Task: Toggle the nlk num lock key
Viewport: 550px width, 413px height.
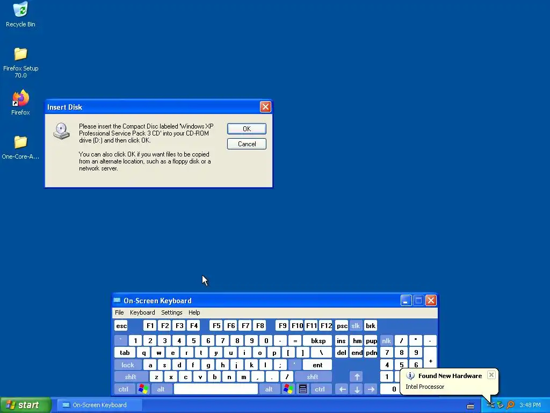Action: point(386,340)
